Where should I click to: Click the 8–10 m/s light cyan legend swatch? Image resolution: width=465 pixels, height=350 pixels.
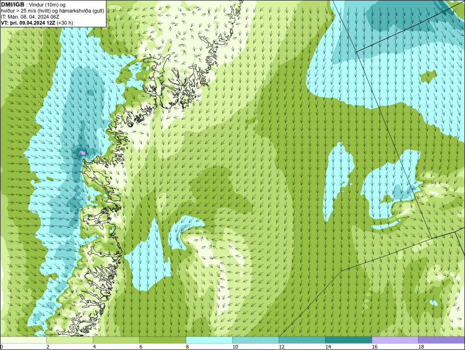pyautogui.click(x=209, y=340)
